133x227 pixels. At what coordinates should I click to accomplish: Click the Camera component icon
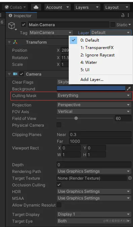pos(15,74)
